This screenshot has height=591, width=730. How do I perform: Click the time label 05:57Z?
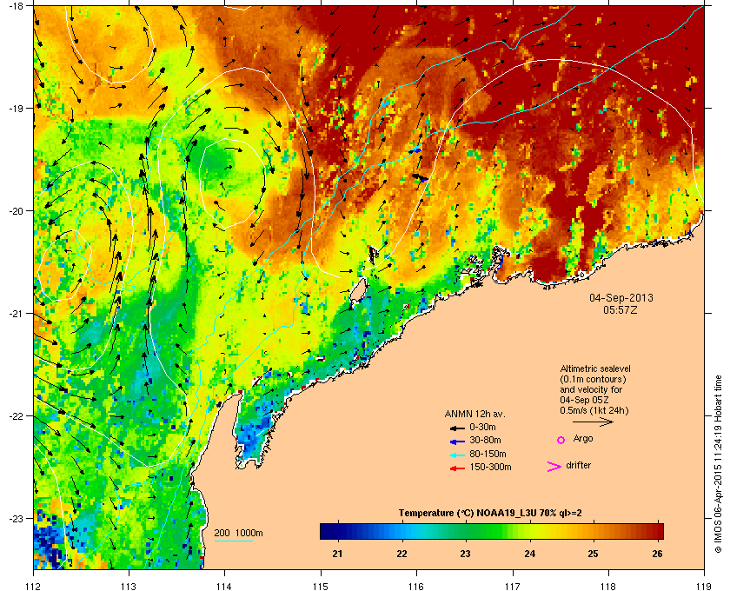tap(620, 309)
